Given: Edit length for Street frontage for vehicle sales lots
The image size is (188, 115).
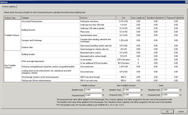Looking at the screenshot, I should [x=138, y=49].
